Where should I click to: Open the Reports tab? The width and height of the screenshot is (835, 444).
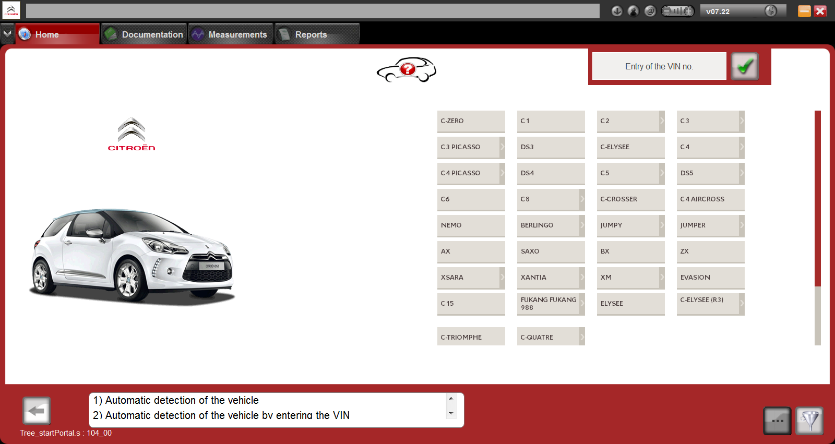[x=317, y=34]
